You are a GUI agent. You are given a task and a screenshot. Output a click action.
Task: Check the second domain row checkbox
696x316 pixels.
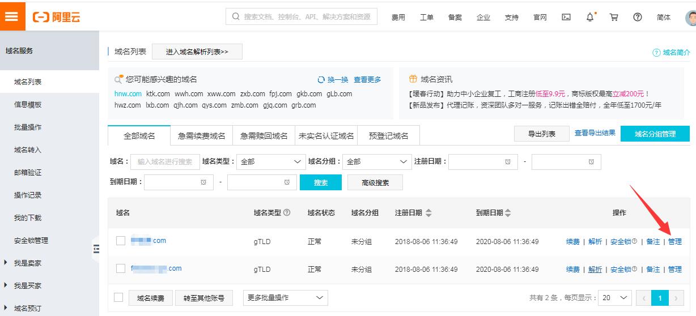120,268
